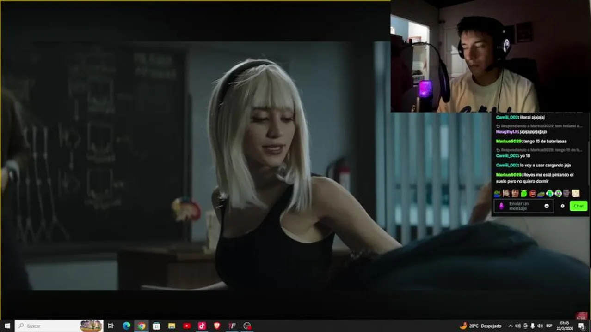
Task: Open microphone tray icon
Action: 533,326
